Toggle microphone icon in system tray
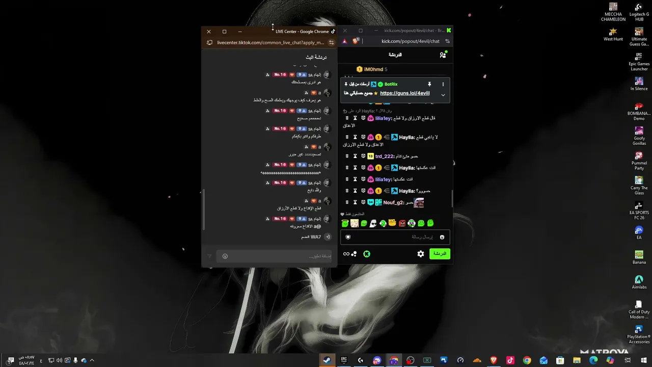This screenshot has height=367, width=652. point(76,360)
